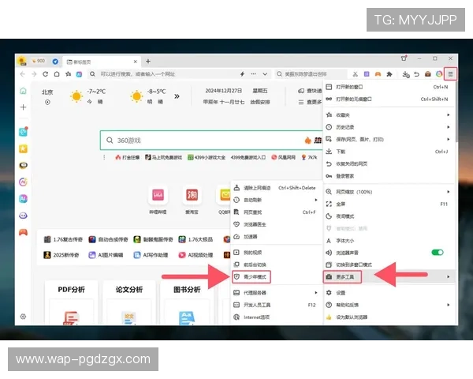
Task: Choose 清除上网痕迹 in the submenu
Action: 276,188
